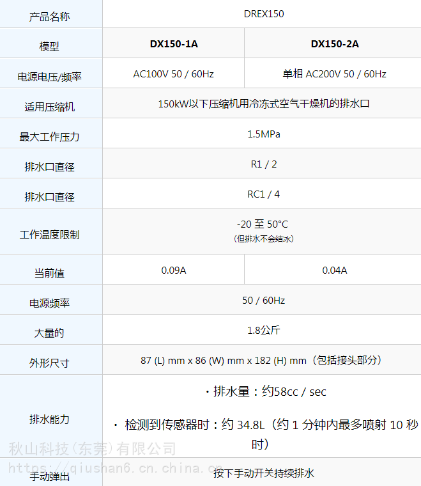Click the DREX150 product name value
The width and height of the screenshot is (421, 486).
pyautogui.click(x=264, y=14)
